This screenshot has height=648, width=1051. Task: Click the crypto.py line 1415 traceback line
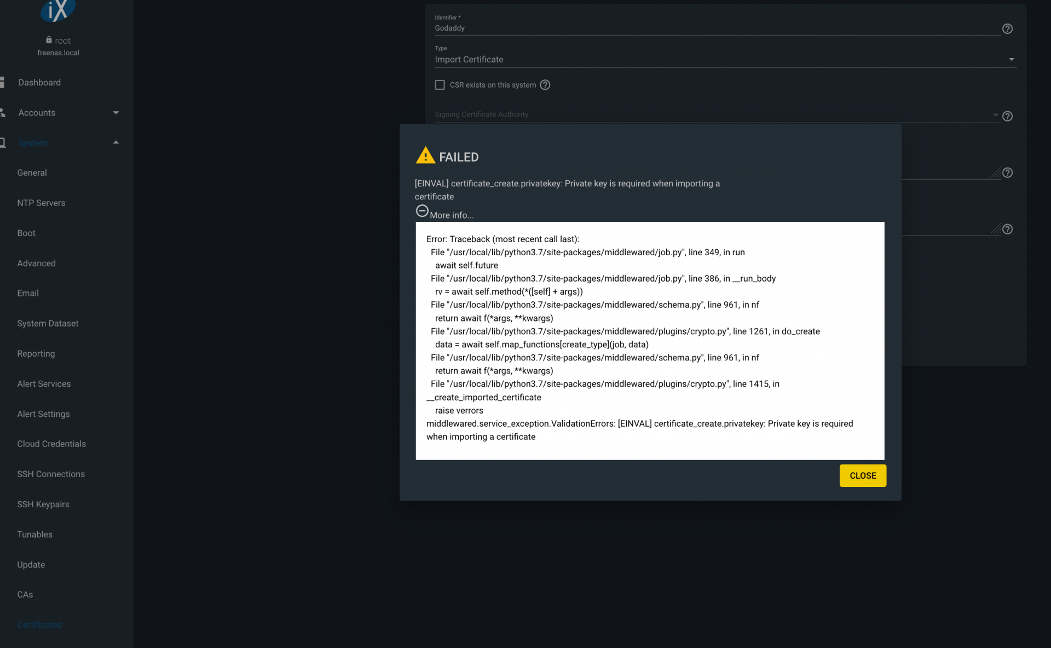pyautogui.click(x=605, y=384)
